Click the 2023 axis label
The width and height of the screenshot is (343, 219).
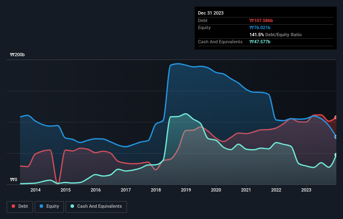pos(306,190)
